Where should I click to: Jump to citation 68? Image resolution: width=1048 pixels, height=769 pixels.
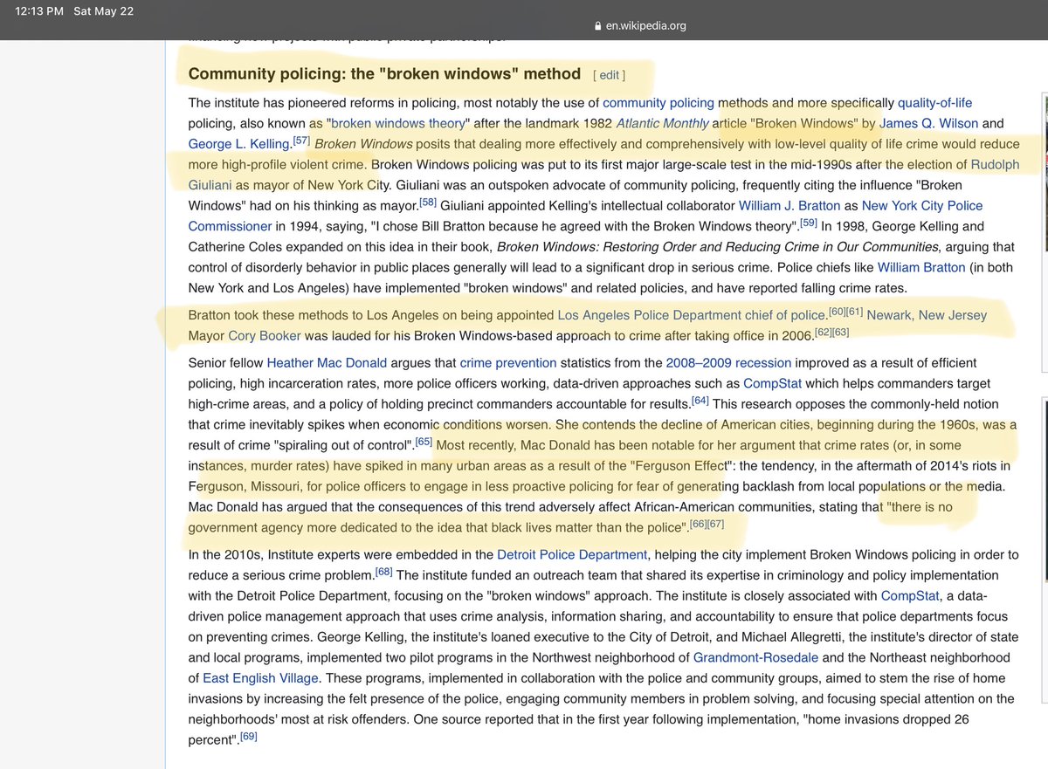tap(383, 571)
